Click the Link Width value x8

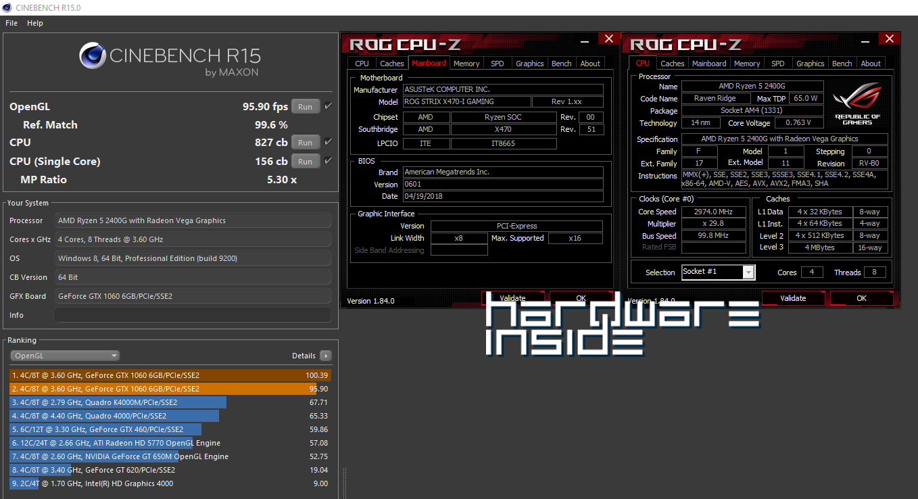(458, 238)
